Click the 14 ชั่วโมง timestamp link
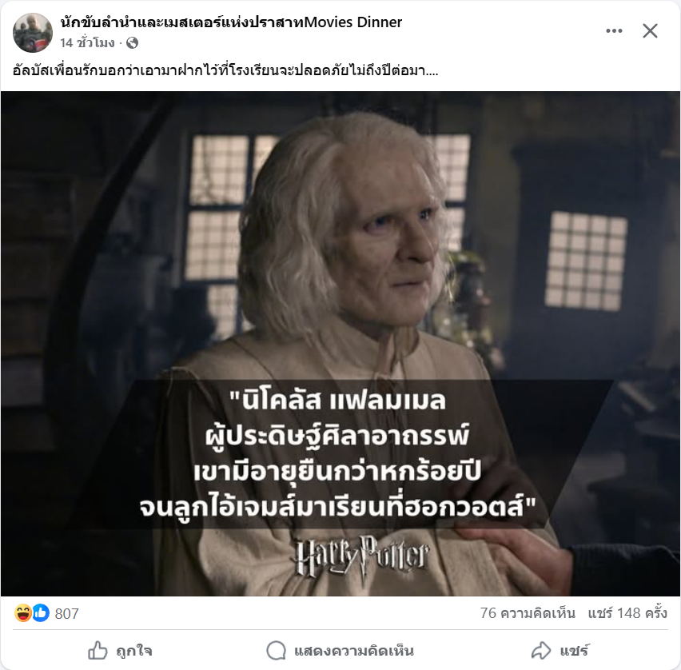The height and width of the screenshot is (670, 681). (87, 43)
